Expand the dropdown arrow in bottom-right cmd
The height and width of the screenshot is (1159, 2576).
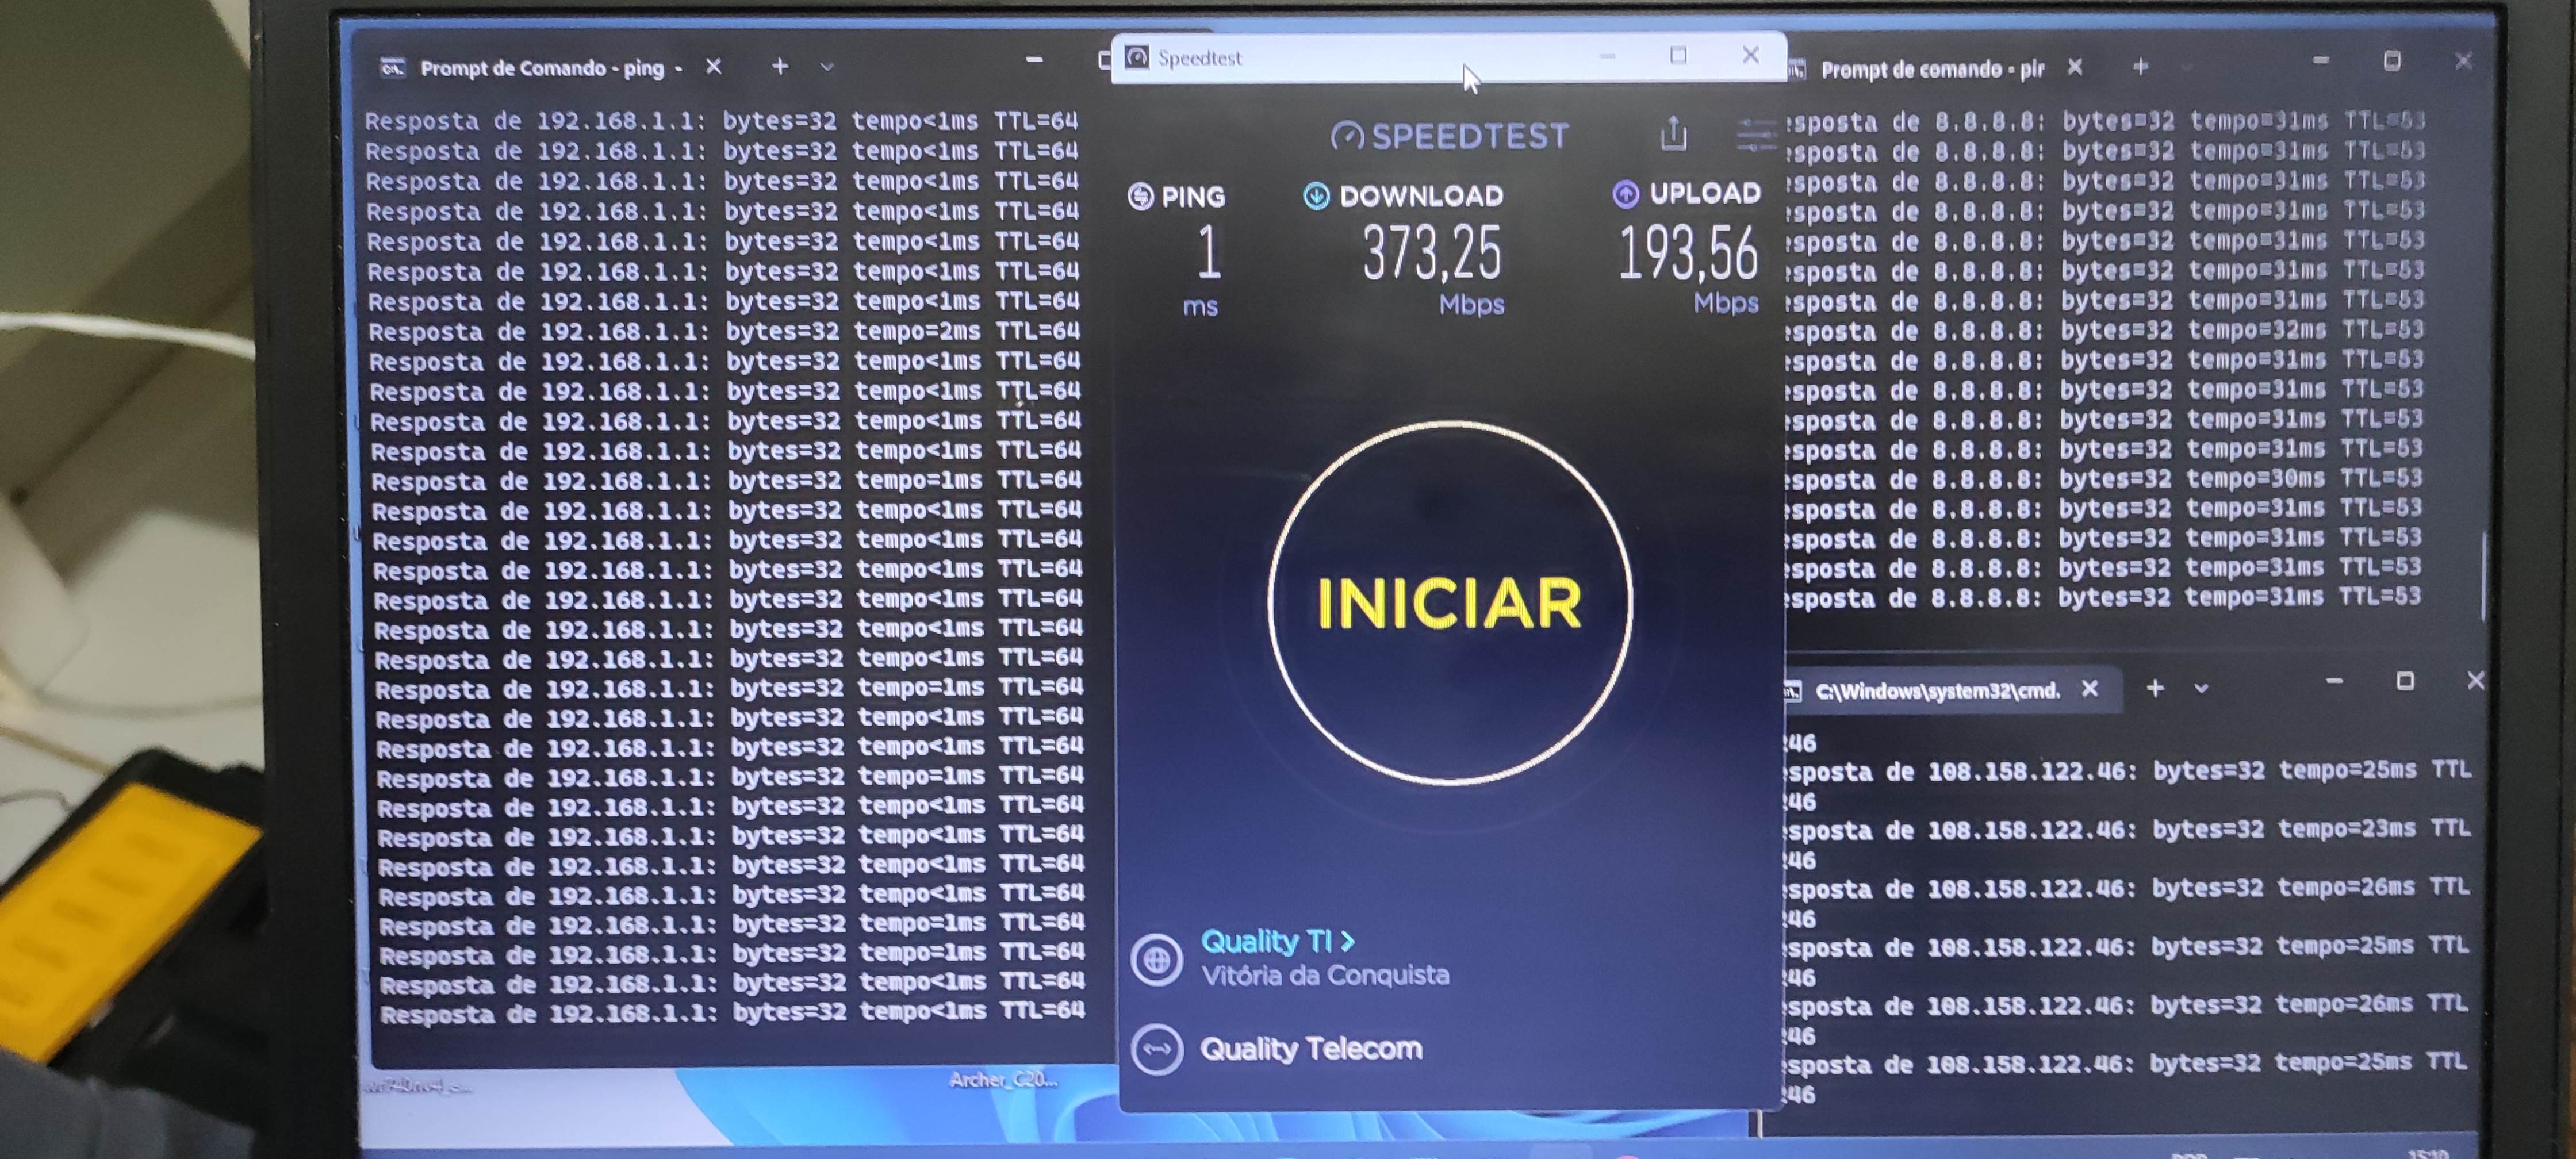[x=2200, y=689]
